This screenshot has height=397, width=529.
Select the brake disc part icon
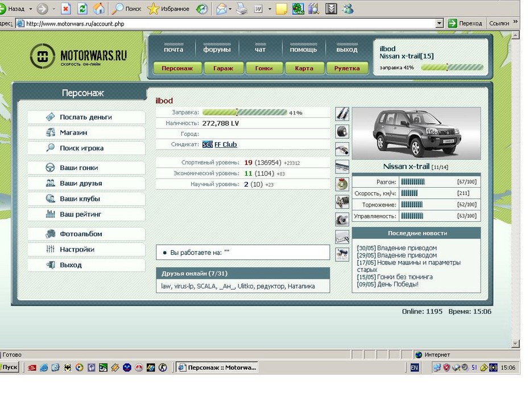(342, 184)
